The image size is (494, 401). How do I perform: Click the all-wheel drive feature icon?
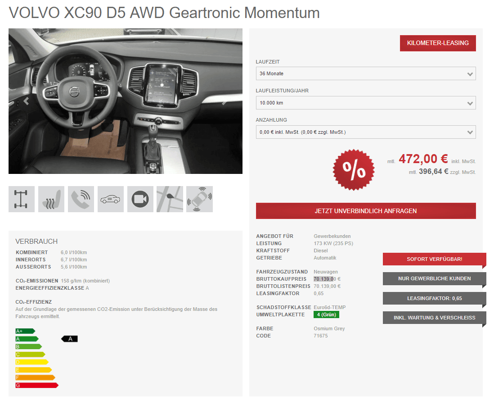(22, 199)
